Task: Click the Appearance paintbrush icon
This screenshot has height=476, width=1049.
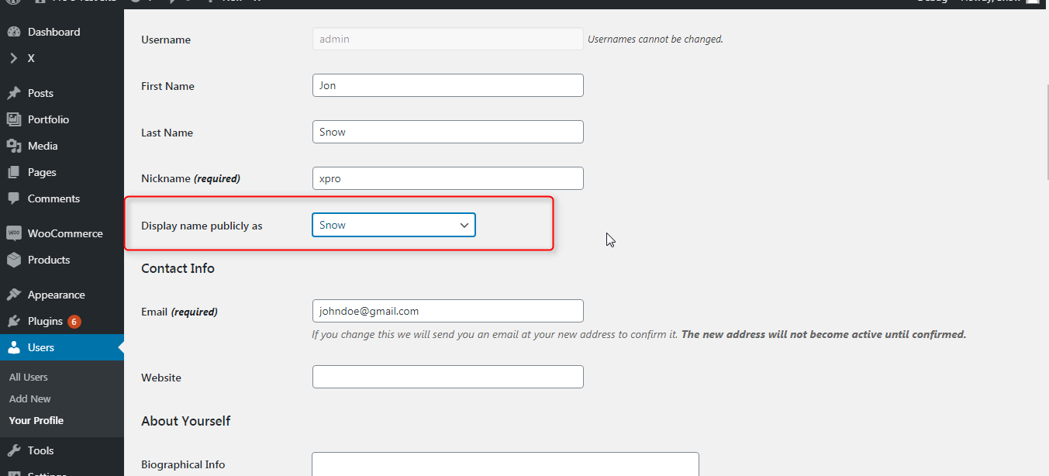Action: tap(13, 295)
